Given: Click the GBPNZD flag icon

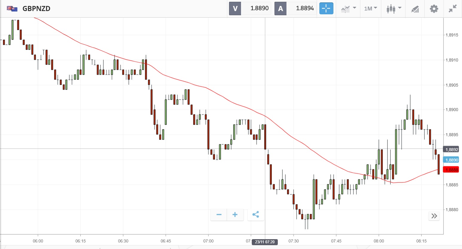Looking at the screenshot, I should 12,8.
